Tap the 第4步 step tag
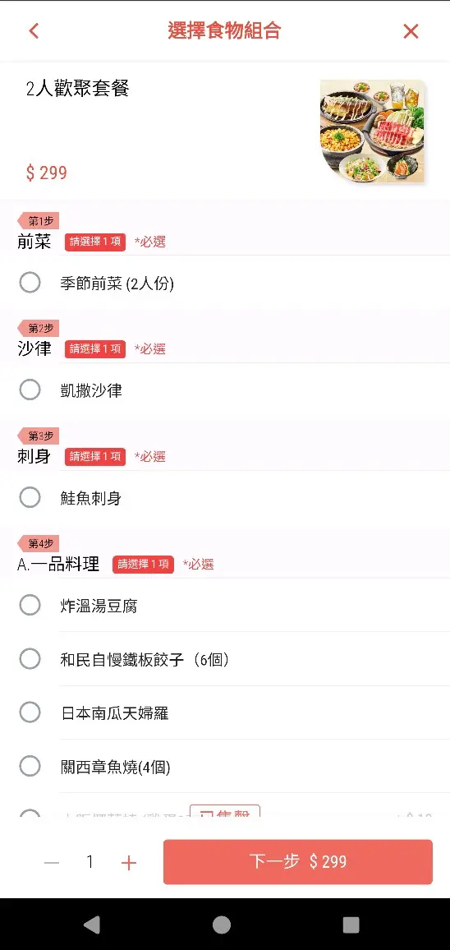450x950 pixels. coord(38,543)
